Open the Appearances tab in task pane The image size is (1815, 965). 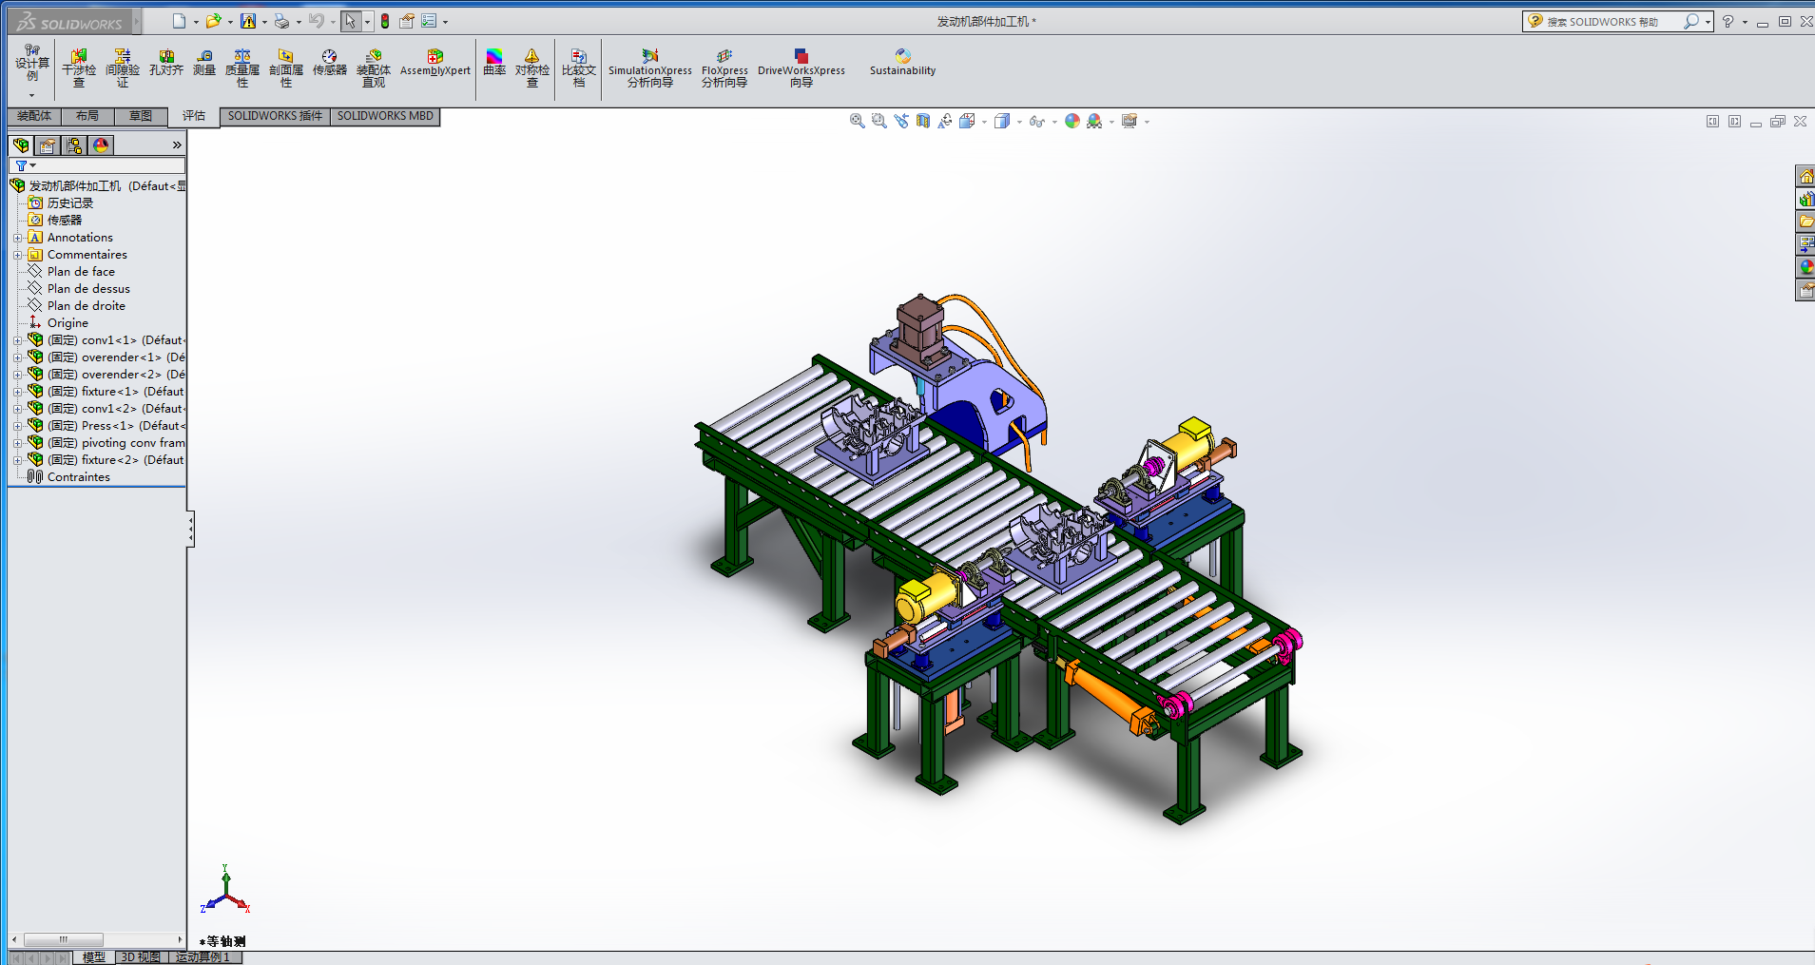point(1805,267)
